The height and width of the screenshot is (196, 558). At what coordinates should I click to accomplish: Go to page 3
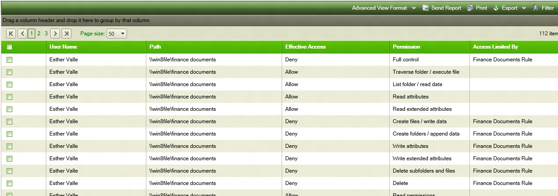pyautogui.click(x=46, y=34)
